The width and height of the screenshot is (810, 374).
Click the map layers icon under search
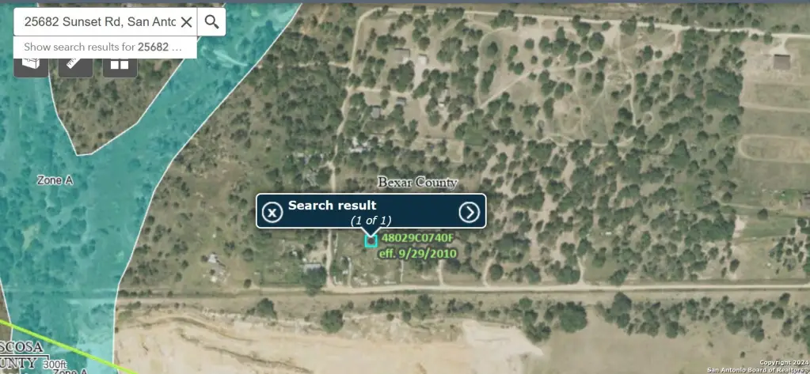coord(31,64)
